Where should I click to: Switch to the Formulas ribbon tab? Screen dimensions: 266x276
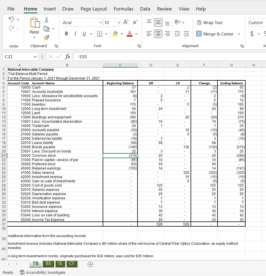pyautogui.click(x=123, y=9)
